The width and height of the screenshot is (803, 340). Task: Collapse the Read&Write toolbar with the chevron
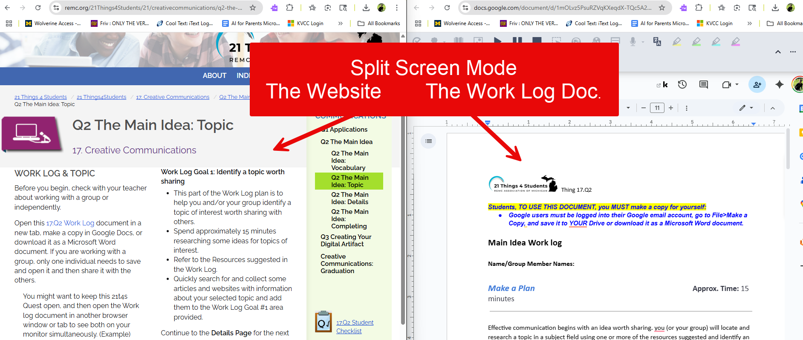pos(778,52)
